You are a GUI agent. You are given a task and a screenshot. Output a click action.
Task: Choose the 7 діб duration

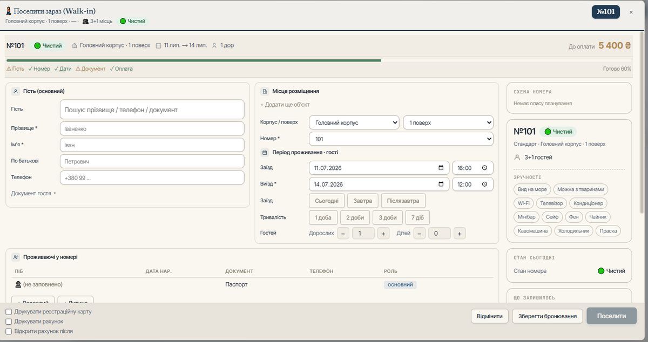418,217
